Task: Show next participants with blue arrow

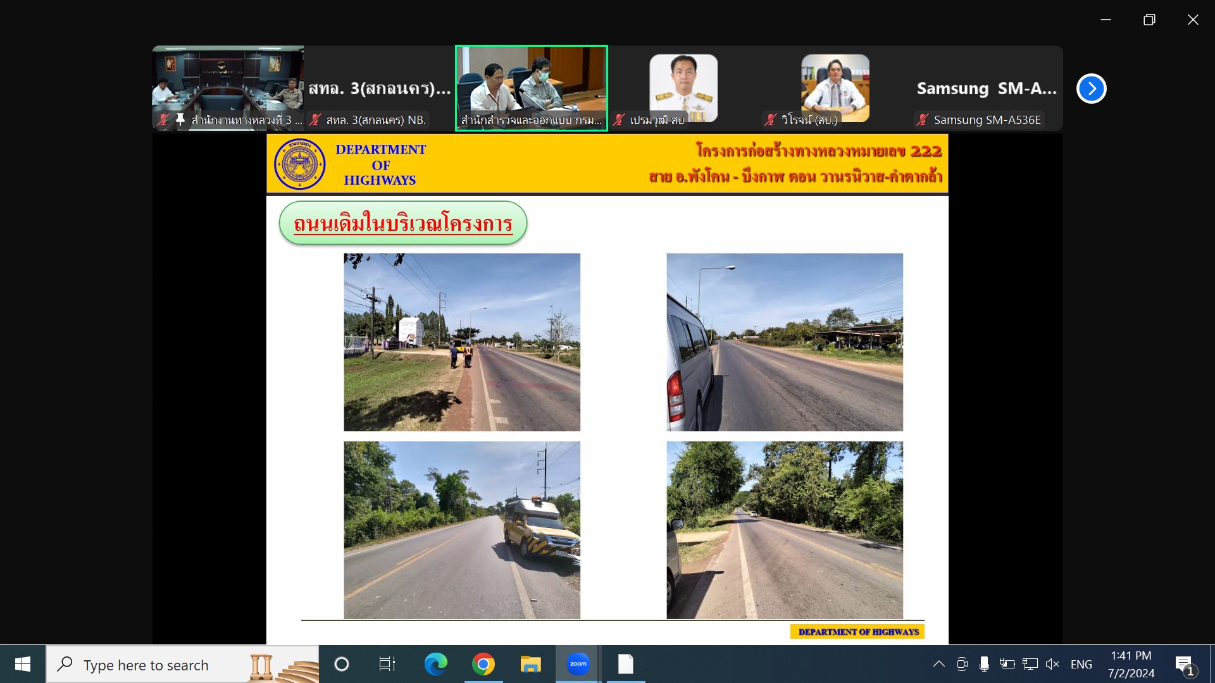Action: pos(1091,89)
